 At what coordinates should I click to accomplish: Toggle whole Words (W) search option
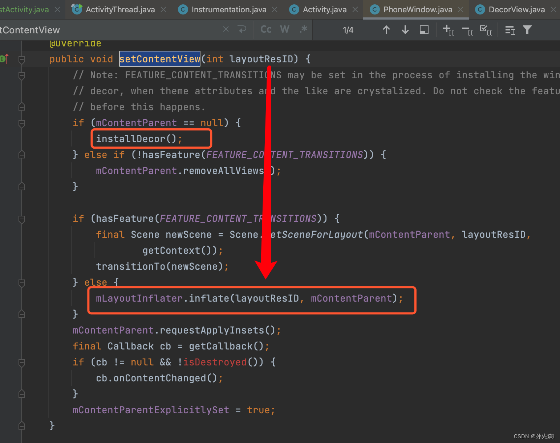(285, 29)
